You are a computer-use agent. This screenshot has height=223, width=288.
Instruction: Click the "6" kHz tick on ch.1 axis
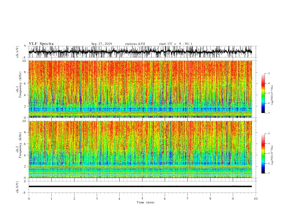tap(25, 83)
